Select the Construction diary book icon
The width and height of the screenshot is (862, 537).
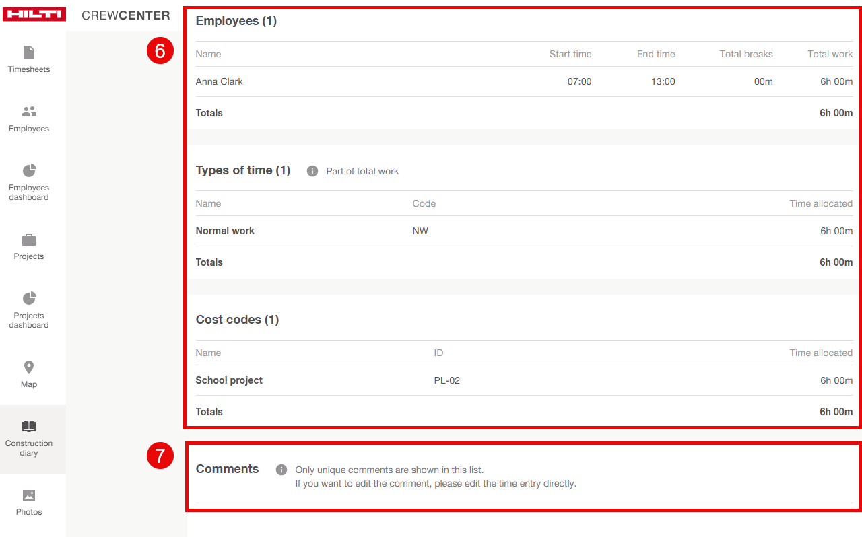pyautogui.click(x=29, y=426)
